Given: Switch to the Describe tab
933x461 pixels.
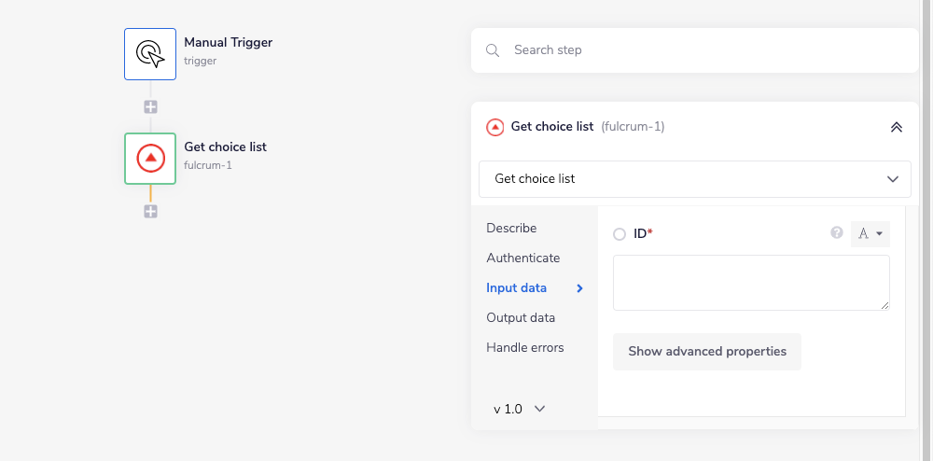Looking at the screenshot, I should 511,228.
